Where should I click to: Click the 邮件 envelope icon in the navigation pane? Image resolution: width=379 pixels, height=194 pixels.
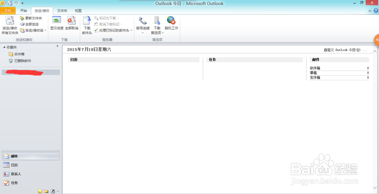6,156
